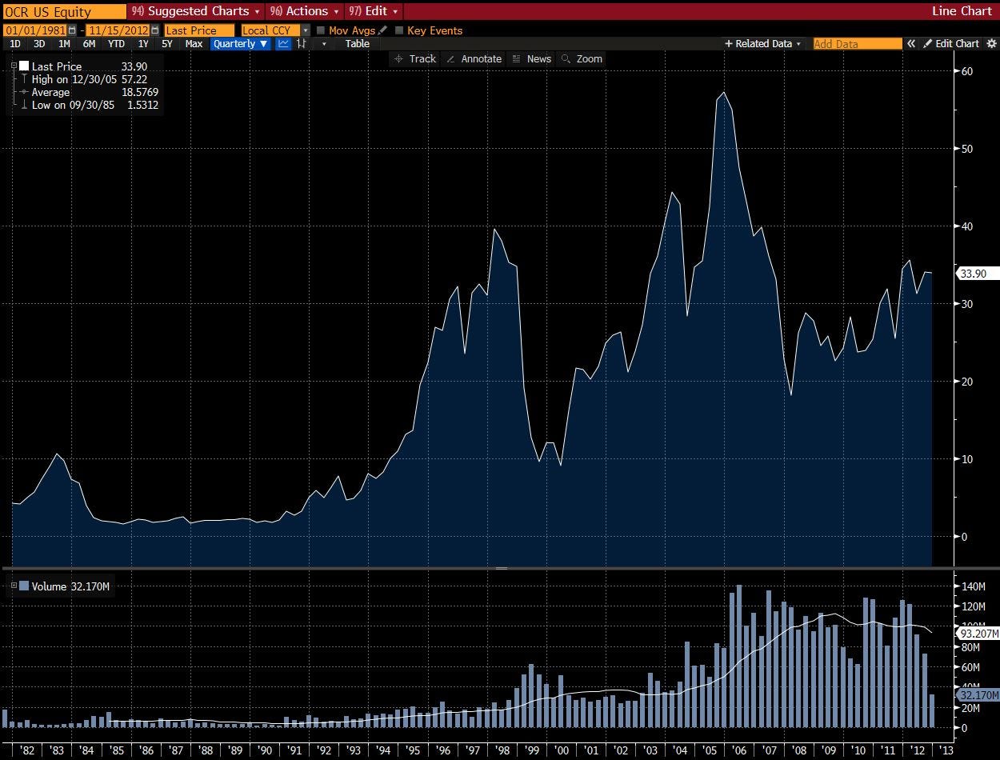Open the end date calendar picker
Screen dimensions: 1000x760
point(155,30)
